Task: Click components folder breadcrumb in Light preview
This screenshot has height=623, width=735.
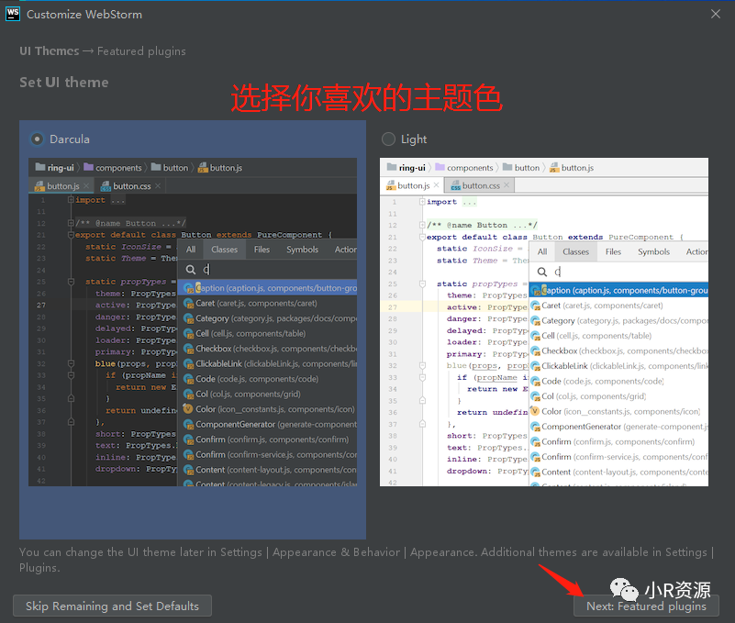Action: coord(464,167)
